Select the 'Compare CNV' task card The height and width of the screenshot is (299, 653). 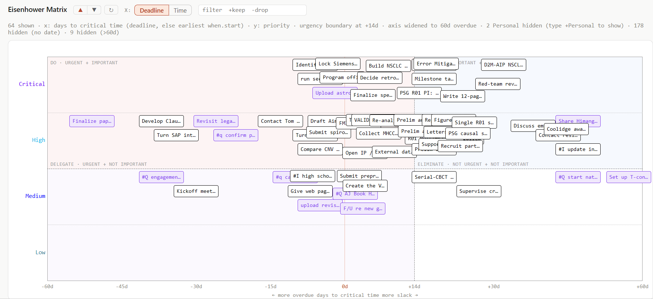(x=320, y=149)
